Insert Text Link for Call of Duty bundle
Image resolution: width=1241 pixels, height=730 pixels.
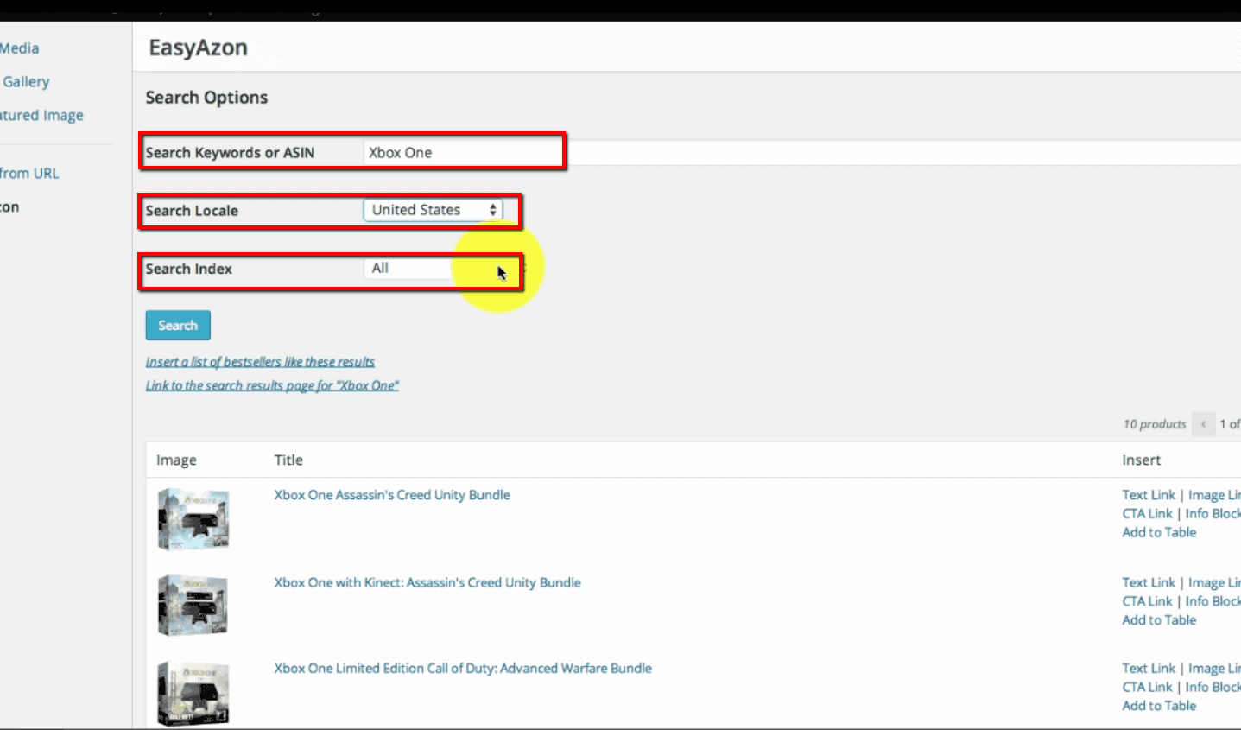click(1149, 668)
